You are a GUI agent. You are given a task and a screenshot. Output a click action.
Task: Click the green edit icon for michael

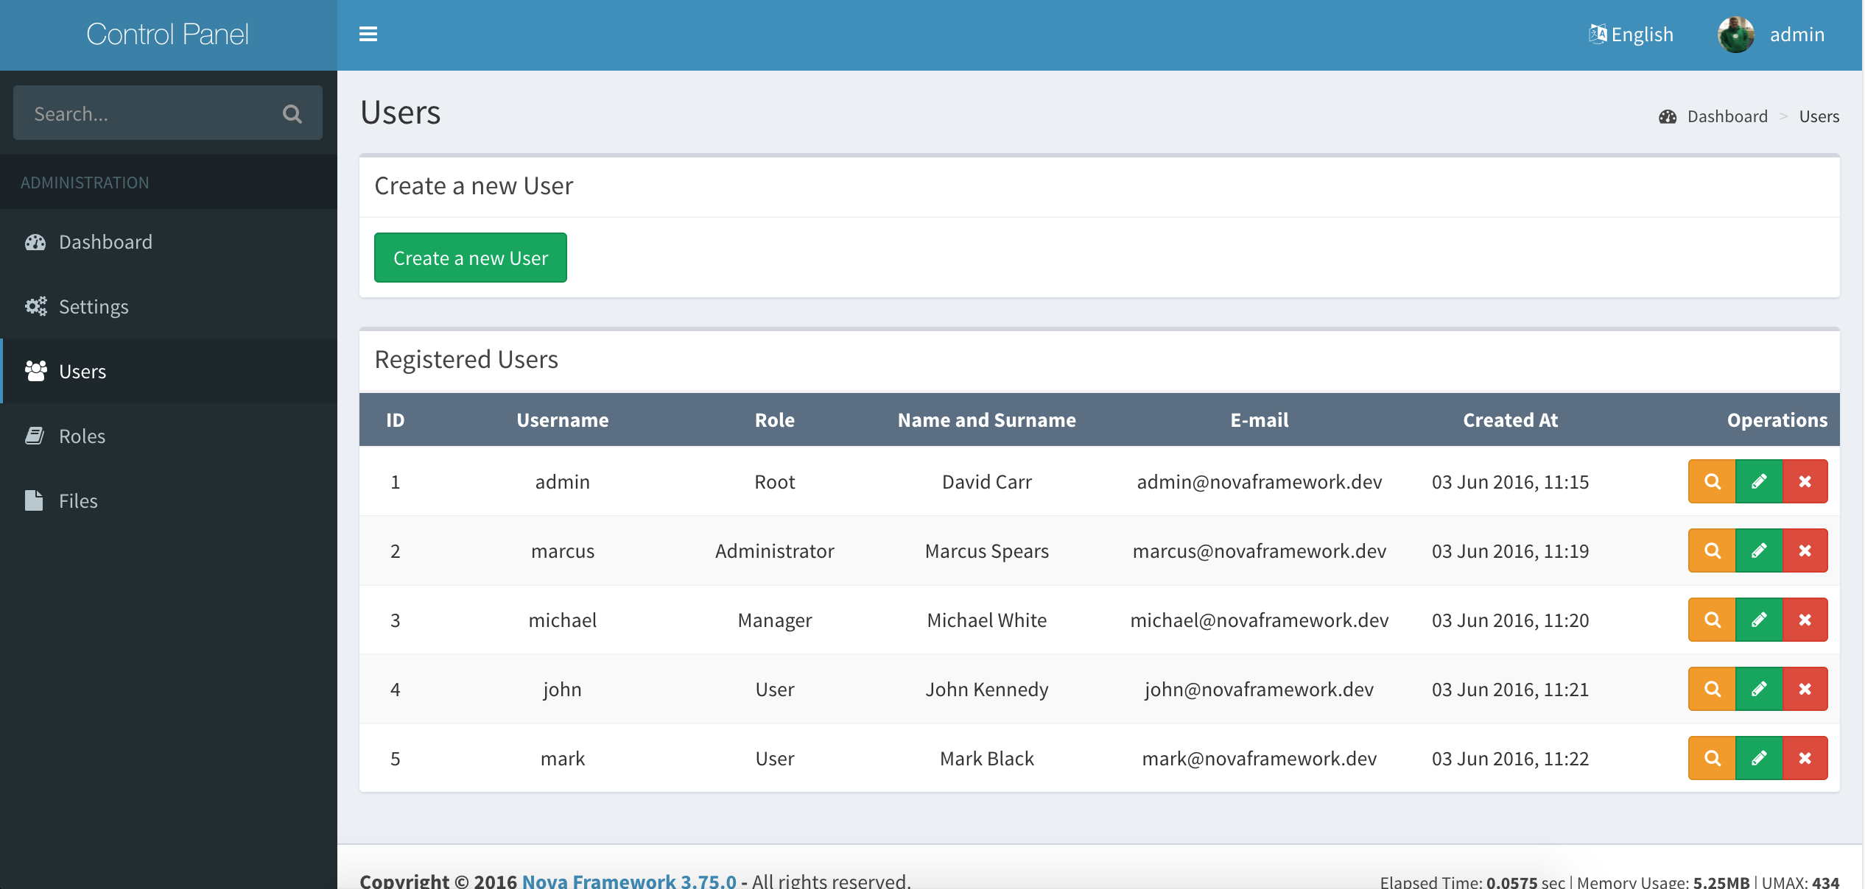coord(1758,619)
